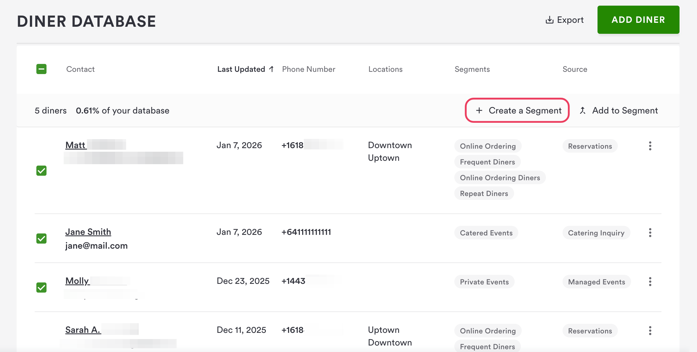Open Sarah A.'s profile link

[x=83, y=330]
